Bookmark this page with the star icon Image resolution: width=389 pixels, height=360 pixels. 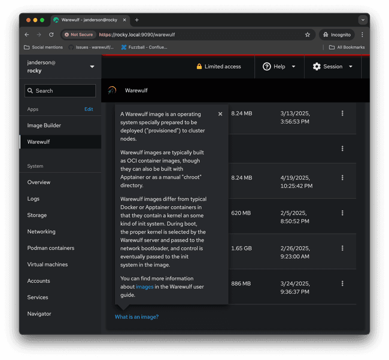click(308, 35)
